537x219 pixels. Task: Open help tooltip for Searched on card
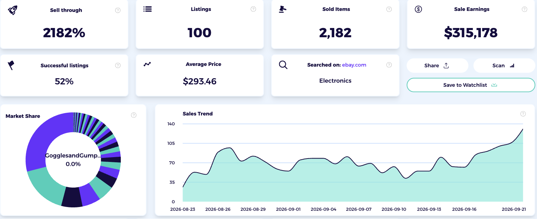pos(389,65)
